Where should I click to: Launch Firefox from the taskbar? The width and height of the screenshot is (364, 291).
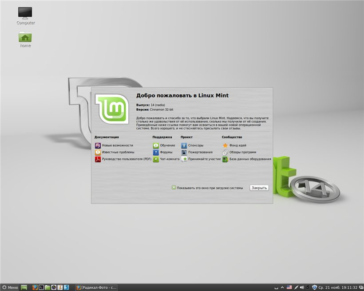(x=35, y=287)
